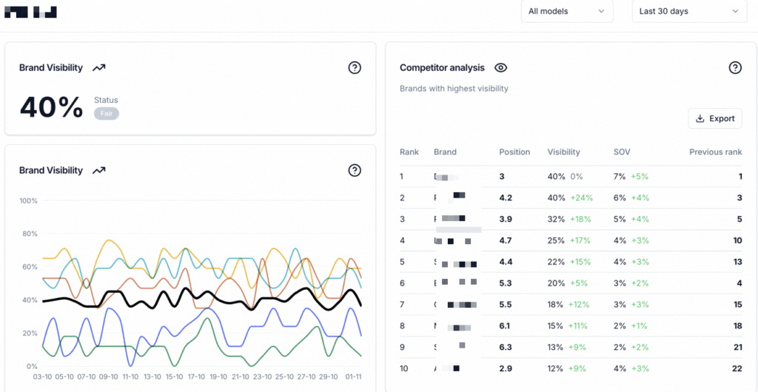Open the Last 30 days date range dropdown
Screen dimensions: 758x392
click(x=689, y=11)
